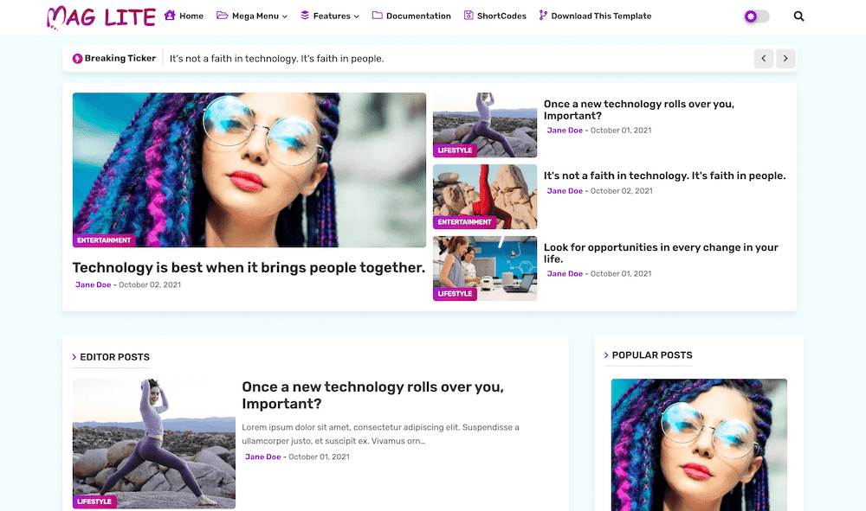Viewport: 866px width, 511px height.
Task: Click the Home house icon
Action: click(170, 16)
